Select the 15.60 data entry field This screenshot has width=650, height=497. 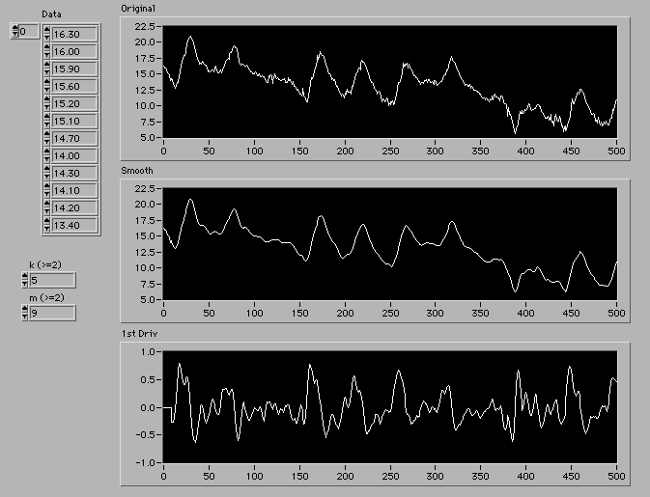(73, 86)
